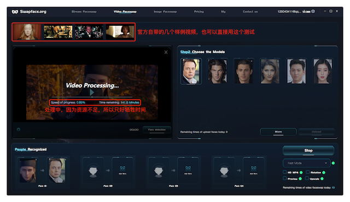
Task: Stop the video processing
Action: (x=308, y=151)
